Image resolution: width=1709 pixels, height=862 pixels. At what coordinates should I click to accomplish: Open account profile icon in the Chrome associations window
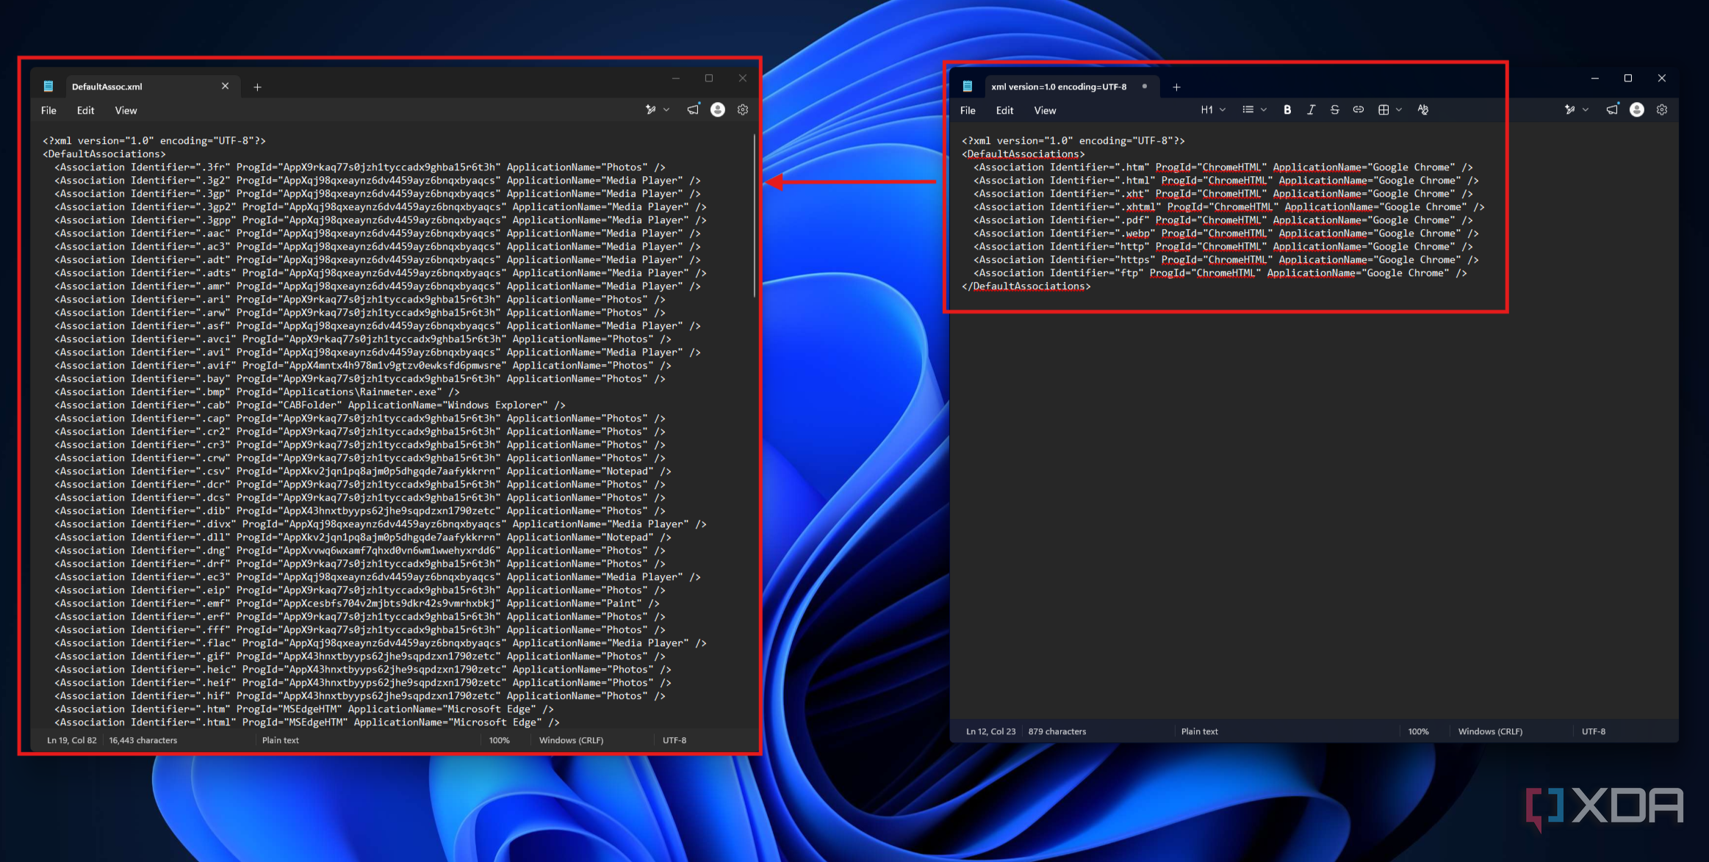1637,109
